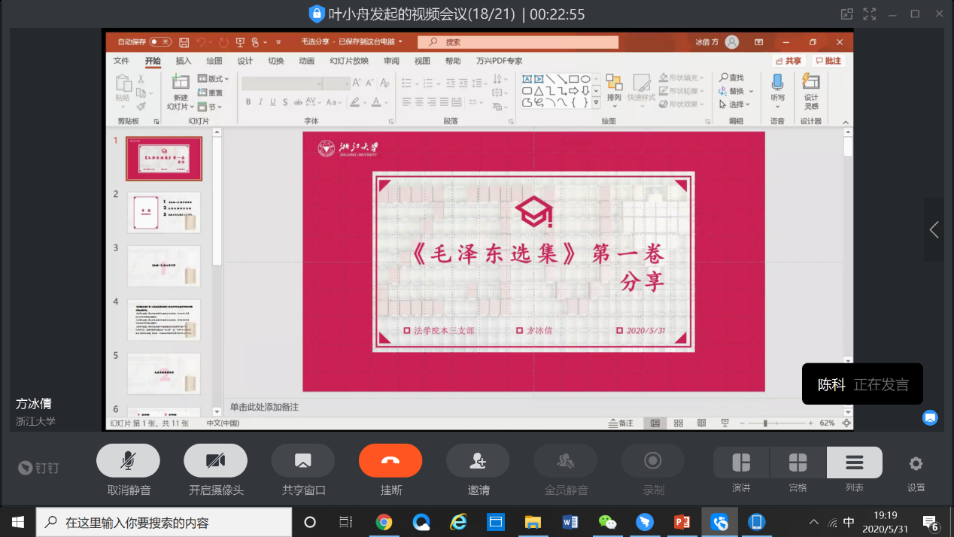Click the red hang up call icon
Screen dimensions: 954x537
[390, 461]
